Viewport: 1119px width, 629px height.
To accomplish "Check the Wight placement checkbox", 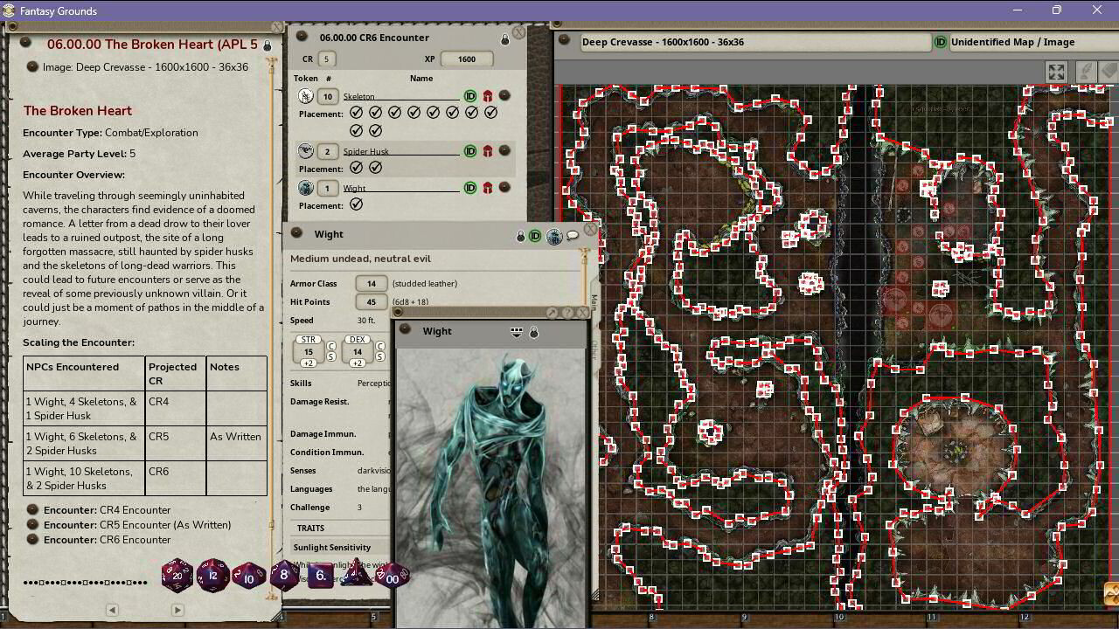I will [x=354, y=204].
